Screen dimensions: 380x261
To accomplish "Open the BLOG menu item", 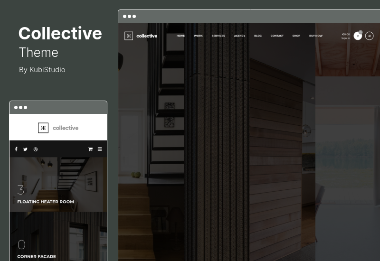I will 258,36.
